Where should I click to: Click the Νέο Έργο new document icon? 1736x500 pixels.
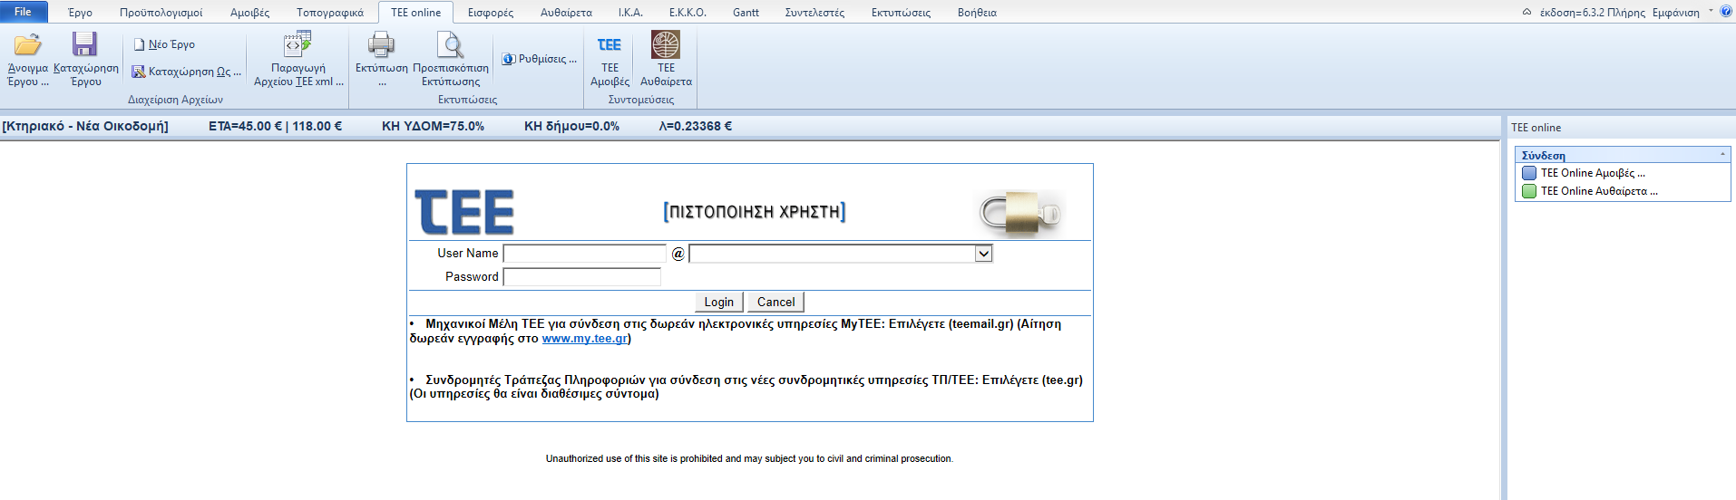point(140,44)
